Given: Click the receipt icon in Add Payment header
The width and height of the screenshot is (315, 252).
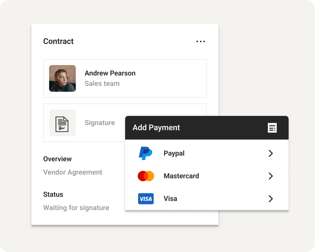Looking at the screenshot, I should click(x=272, y=128).
